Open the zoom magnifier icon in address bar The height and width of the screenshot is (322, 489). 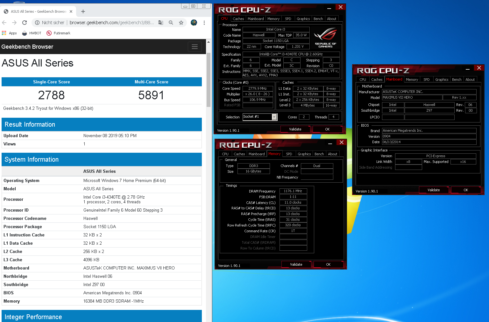(171, 23)
